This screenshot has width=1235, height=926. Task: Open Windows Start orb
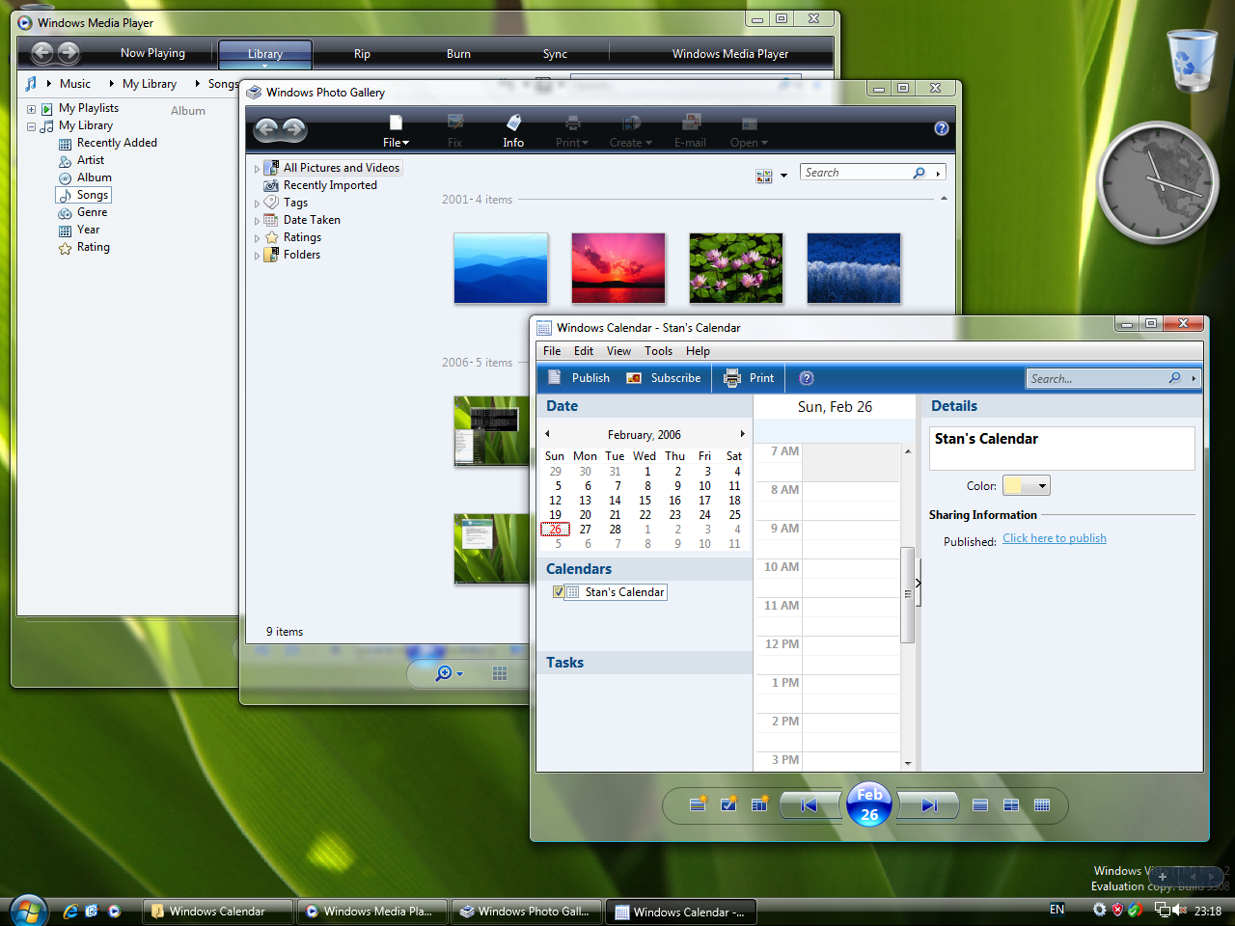(29, 910)
